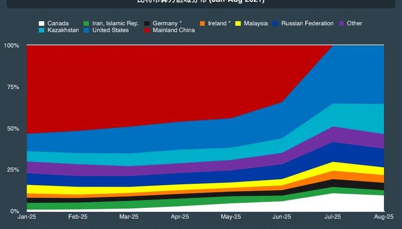Select Russian Federation in the legend
This screenshot has height=229, width=402.
point(307,23)
